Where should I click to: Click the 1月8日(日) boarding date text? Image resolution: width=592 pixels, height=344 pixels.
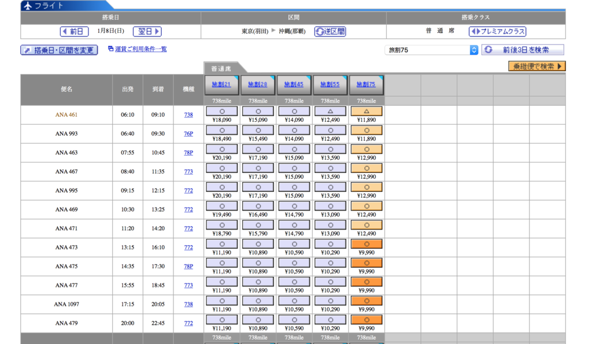click(x=110, y=31)
